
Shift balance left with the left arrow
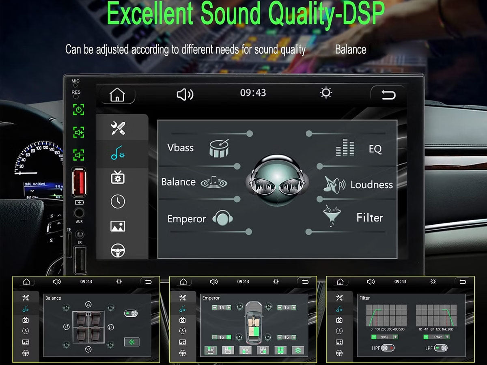(x=66, y=327)
